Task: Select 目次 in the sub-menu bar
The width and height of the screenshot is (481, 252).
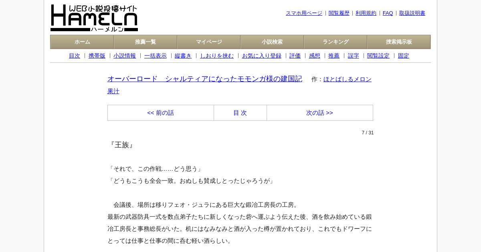Action: click(75, 56)
